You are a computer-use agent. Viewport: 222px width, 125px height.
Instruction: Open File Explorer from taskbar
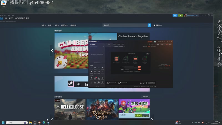click(31, 122)
